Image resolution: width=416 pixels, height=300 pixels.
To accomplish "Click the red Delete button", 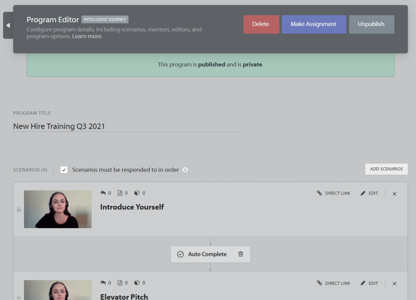I will pyautogui.click(x=261, y=24).
